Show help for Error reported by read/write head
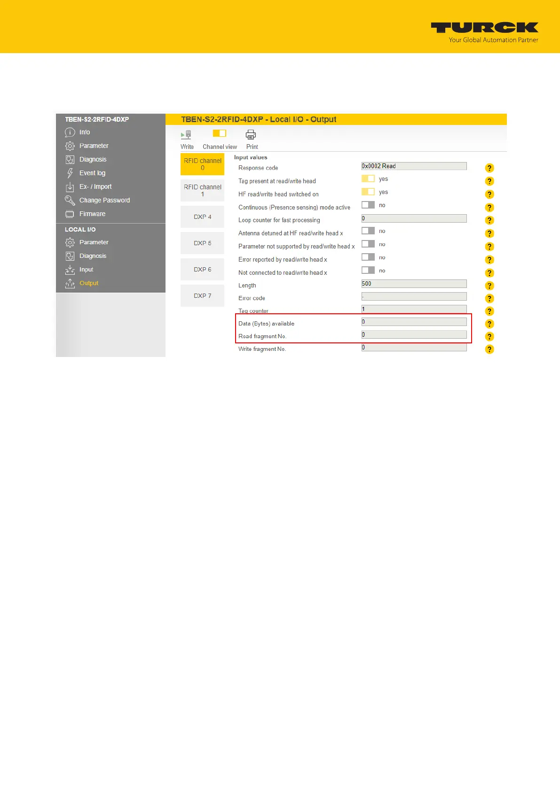The width and height of the screenshot is (560, 791). click(x=489, y=260)
